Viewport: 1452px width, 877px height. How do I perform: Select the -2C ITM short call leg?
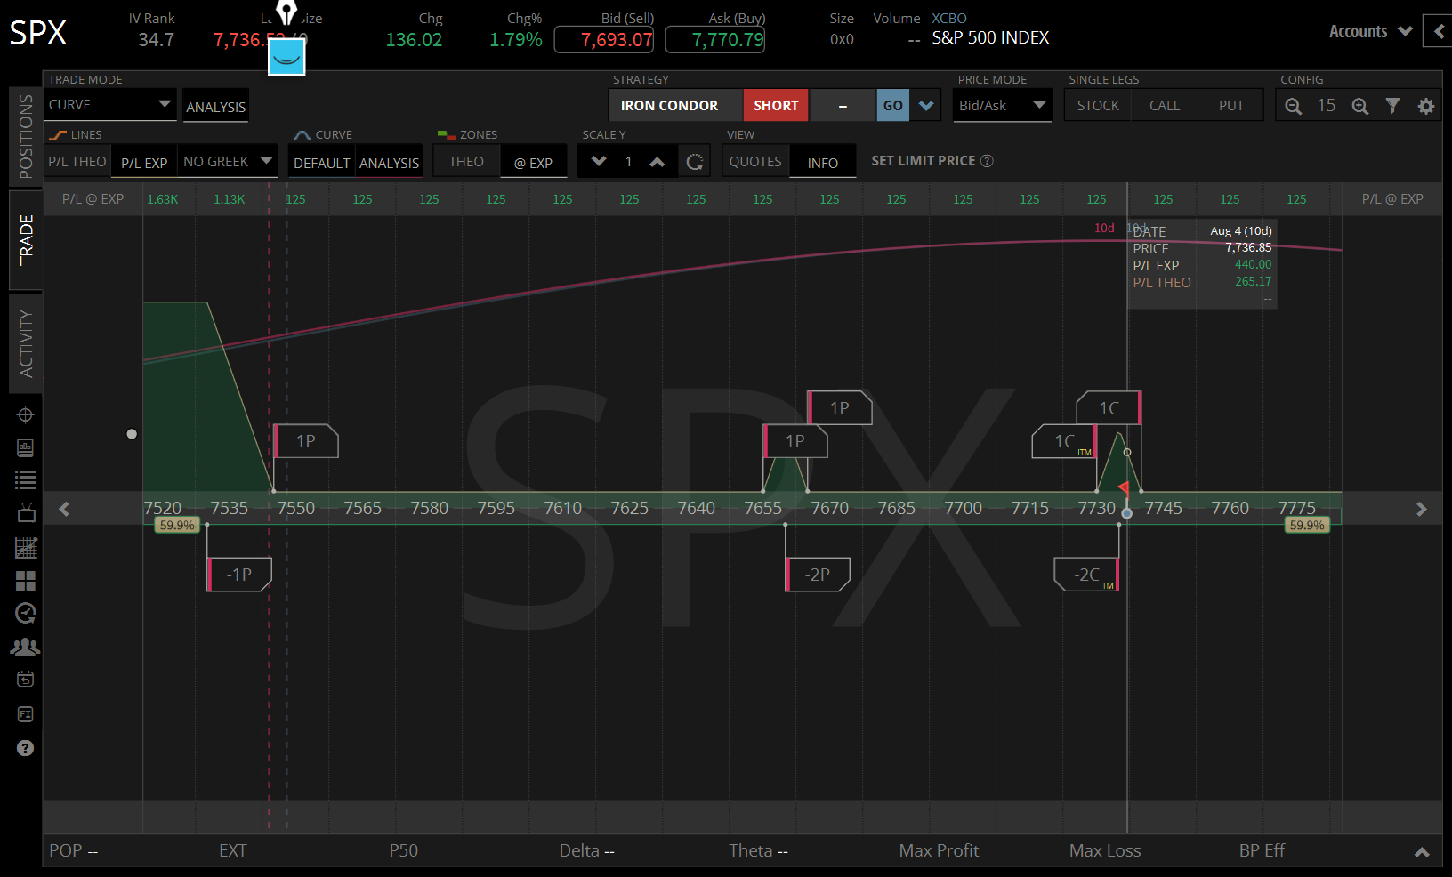(x=1086, y=575)
